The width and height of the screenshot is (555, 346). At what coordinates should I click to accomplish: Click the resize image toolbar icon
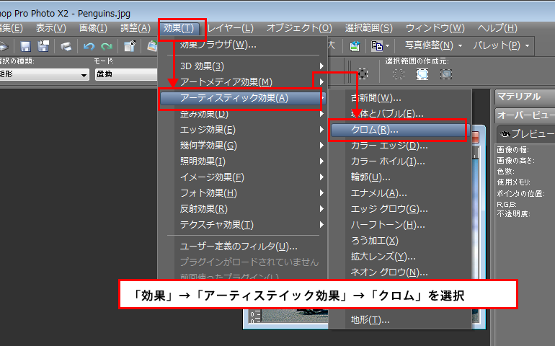130,46
